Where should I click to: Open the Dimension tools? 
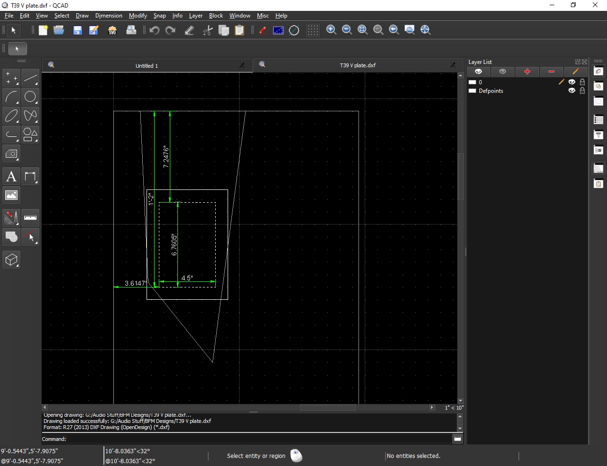click(x=30, y=177)
